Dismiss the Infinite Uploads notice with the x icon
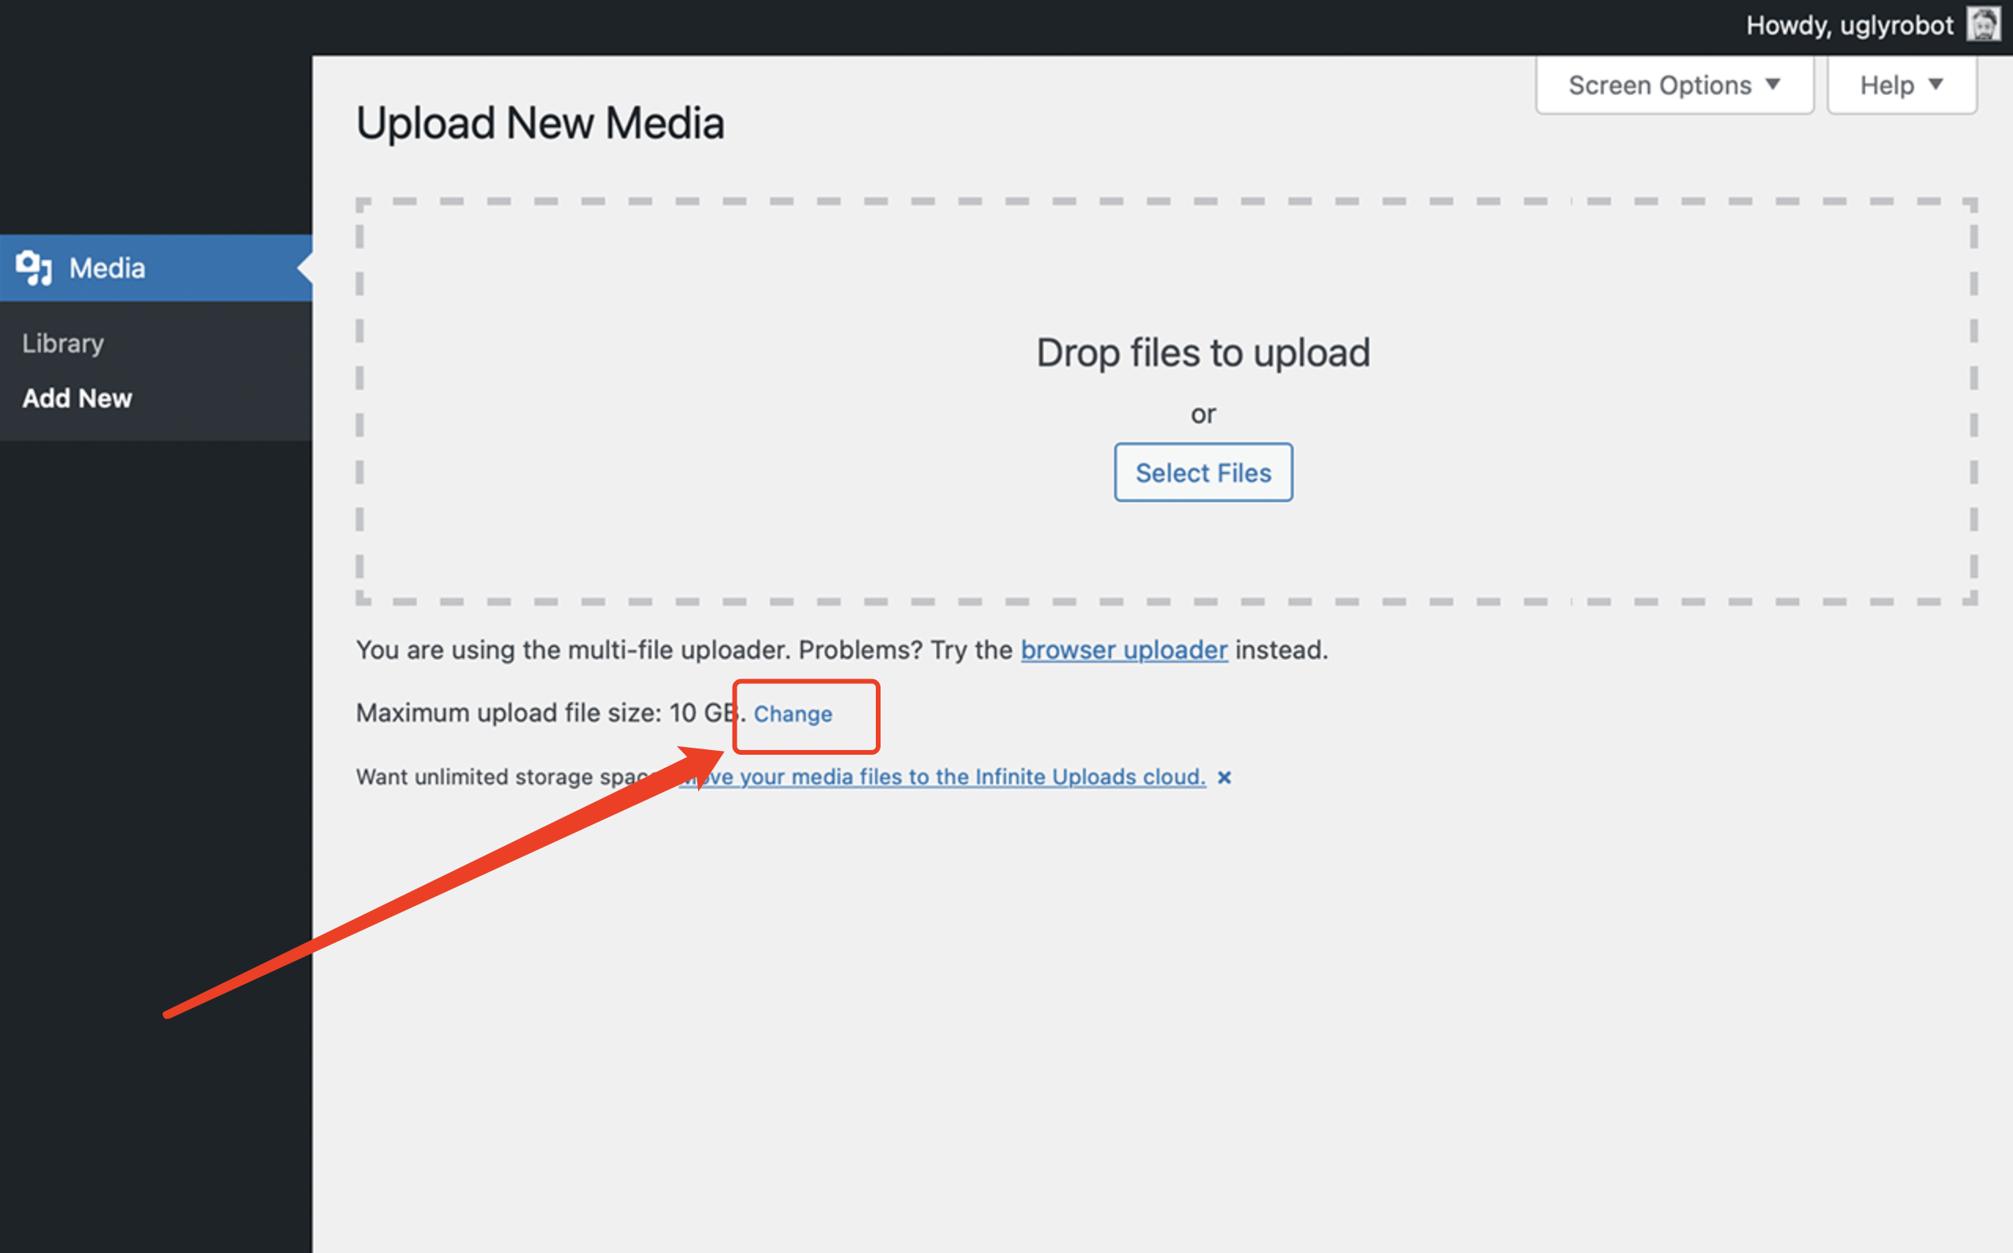 (x=1224, y=778)
